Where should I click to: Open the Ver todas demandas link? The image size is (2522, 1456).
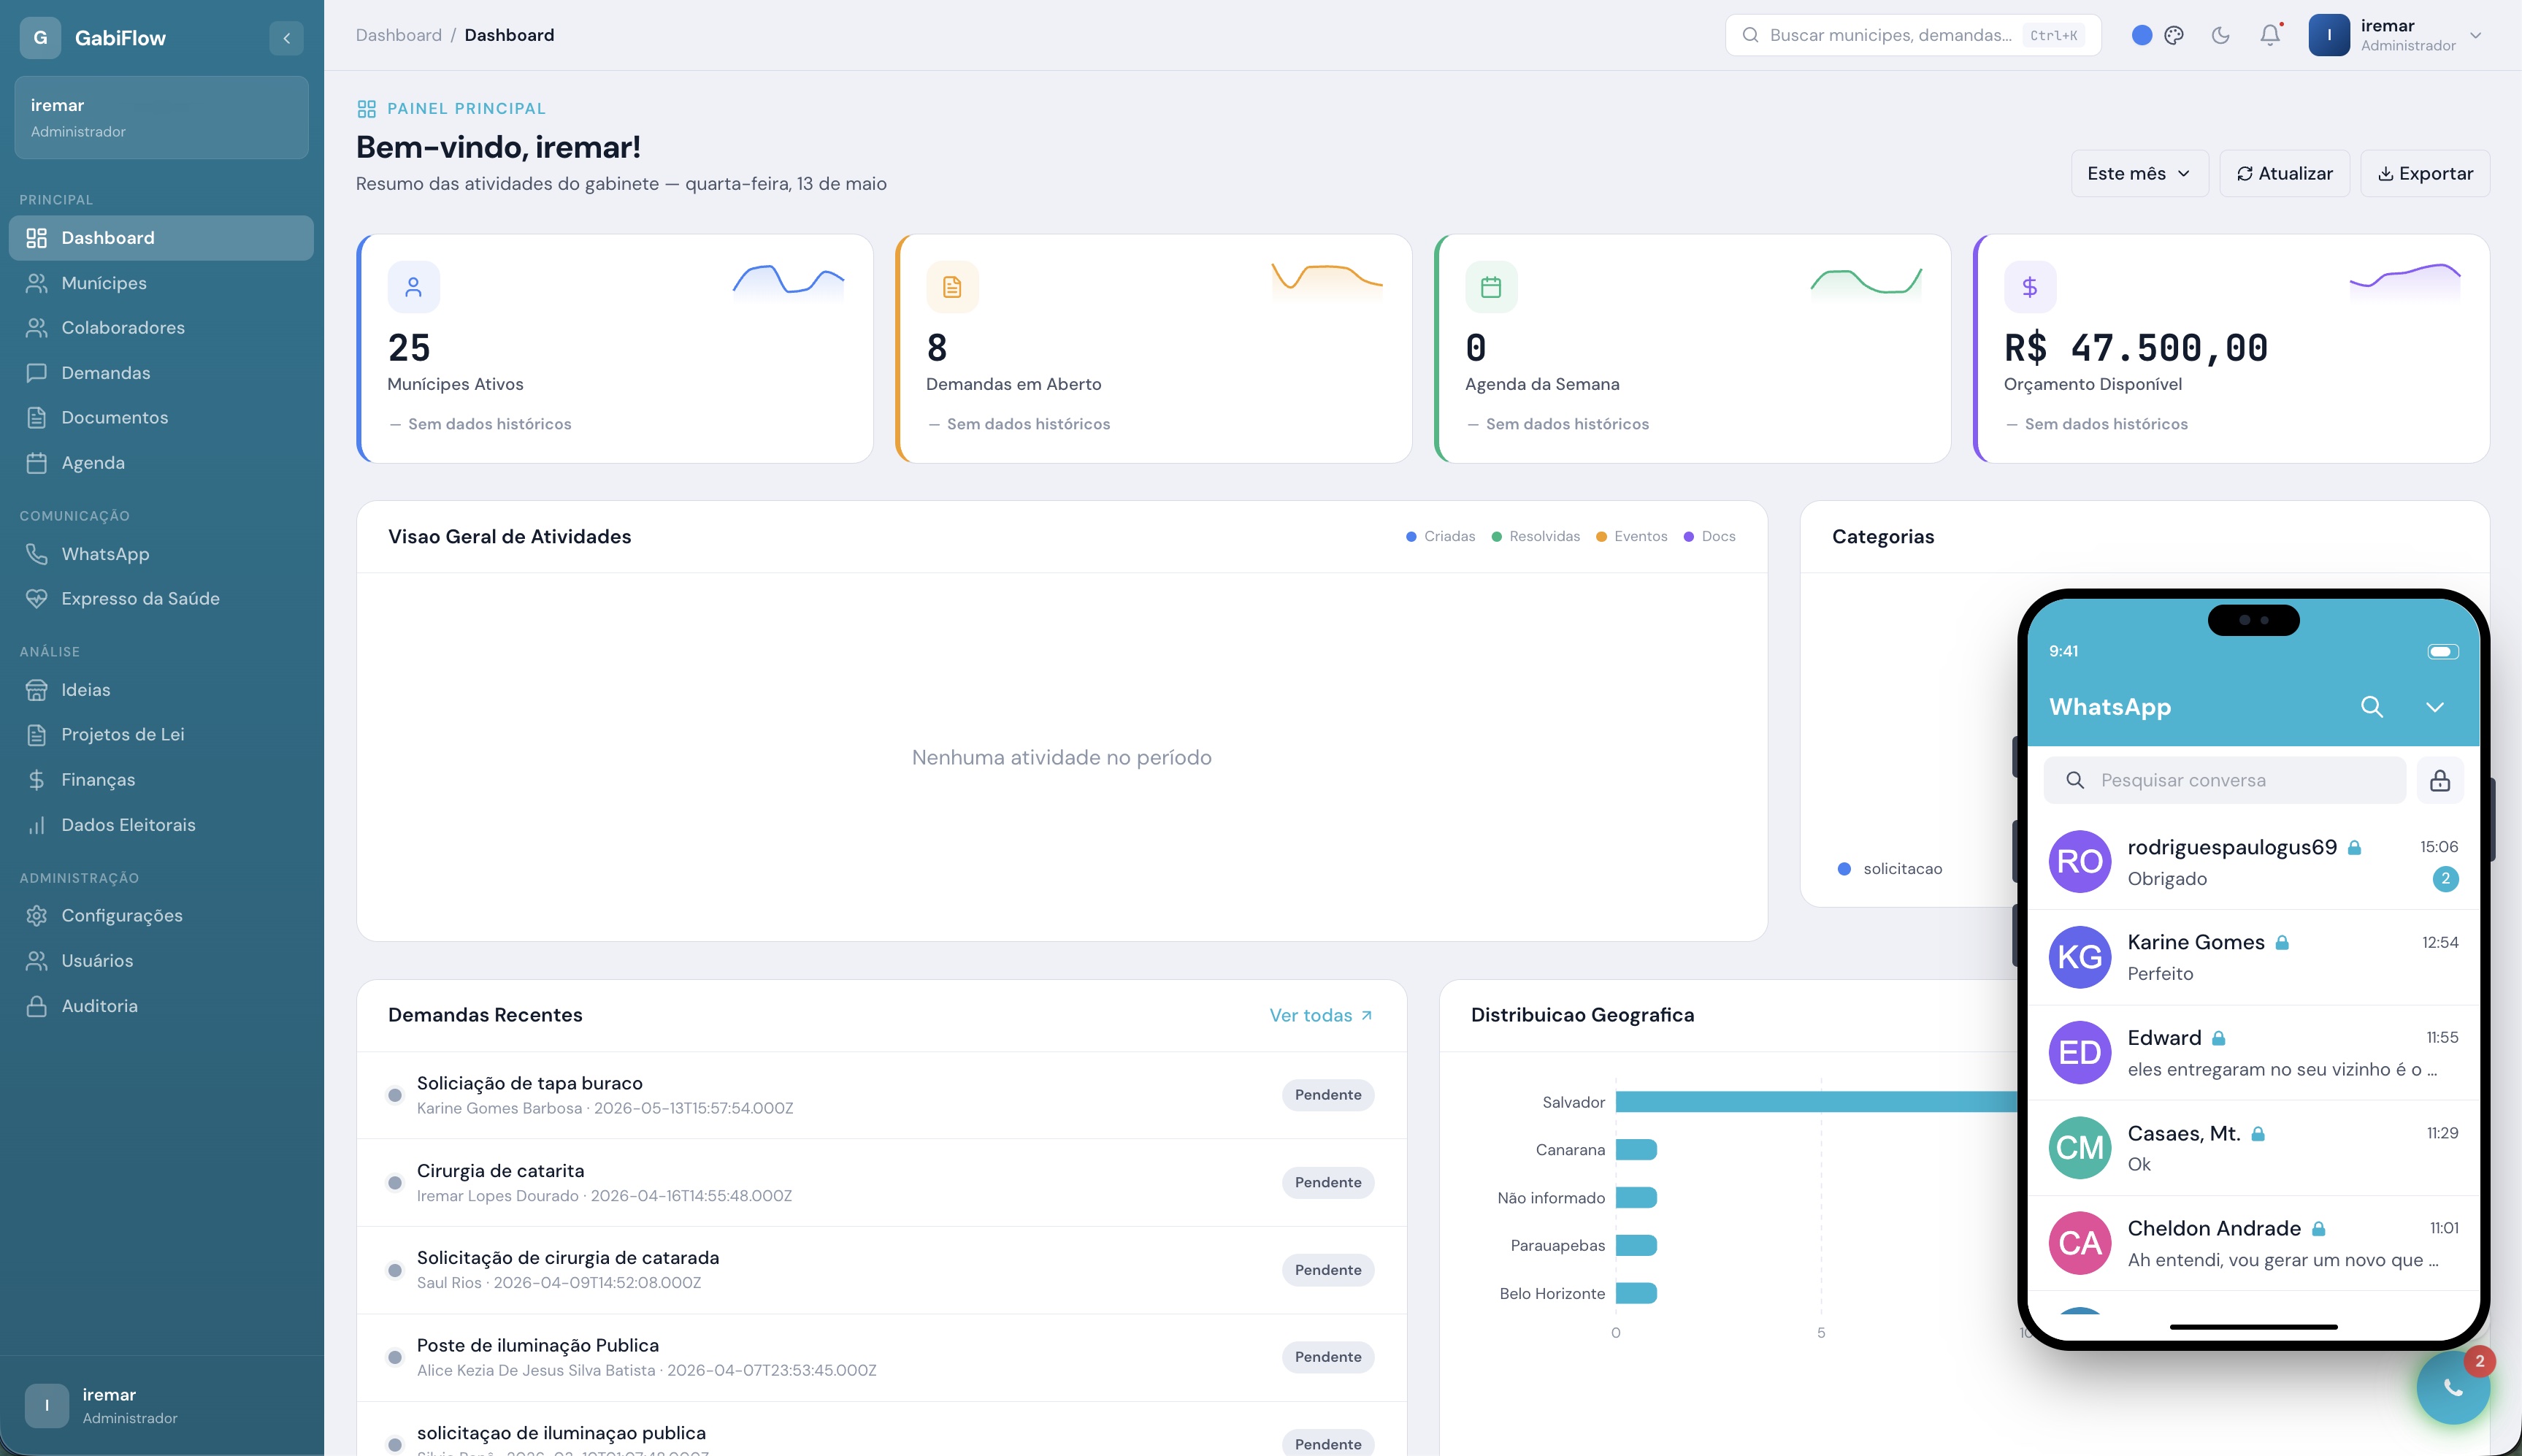(1321, 1015)
